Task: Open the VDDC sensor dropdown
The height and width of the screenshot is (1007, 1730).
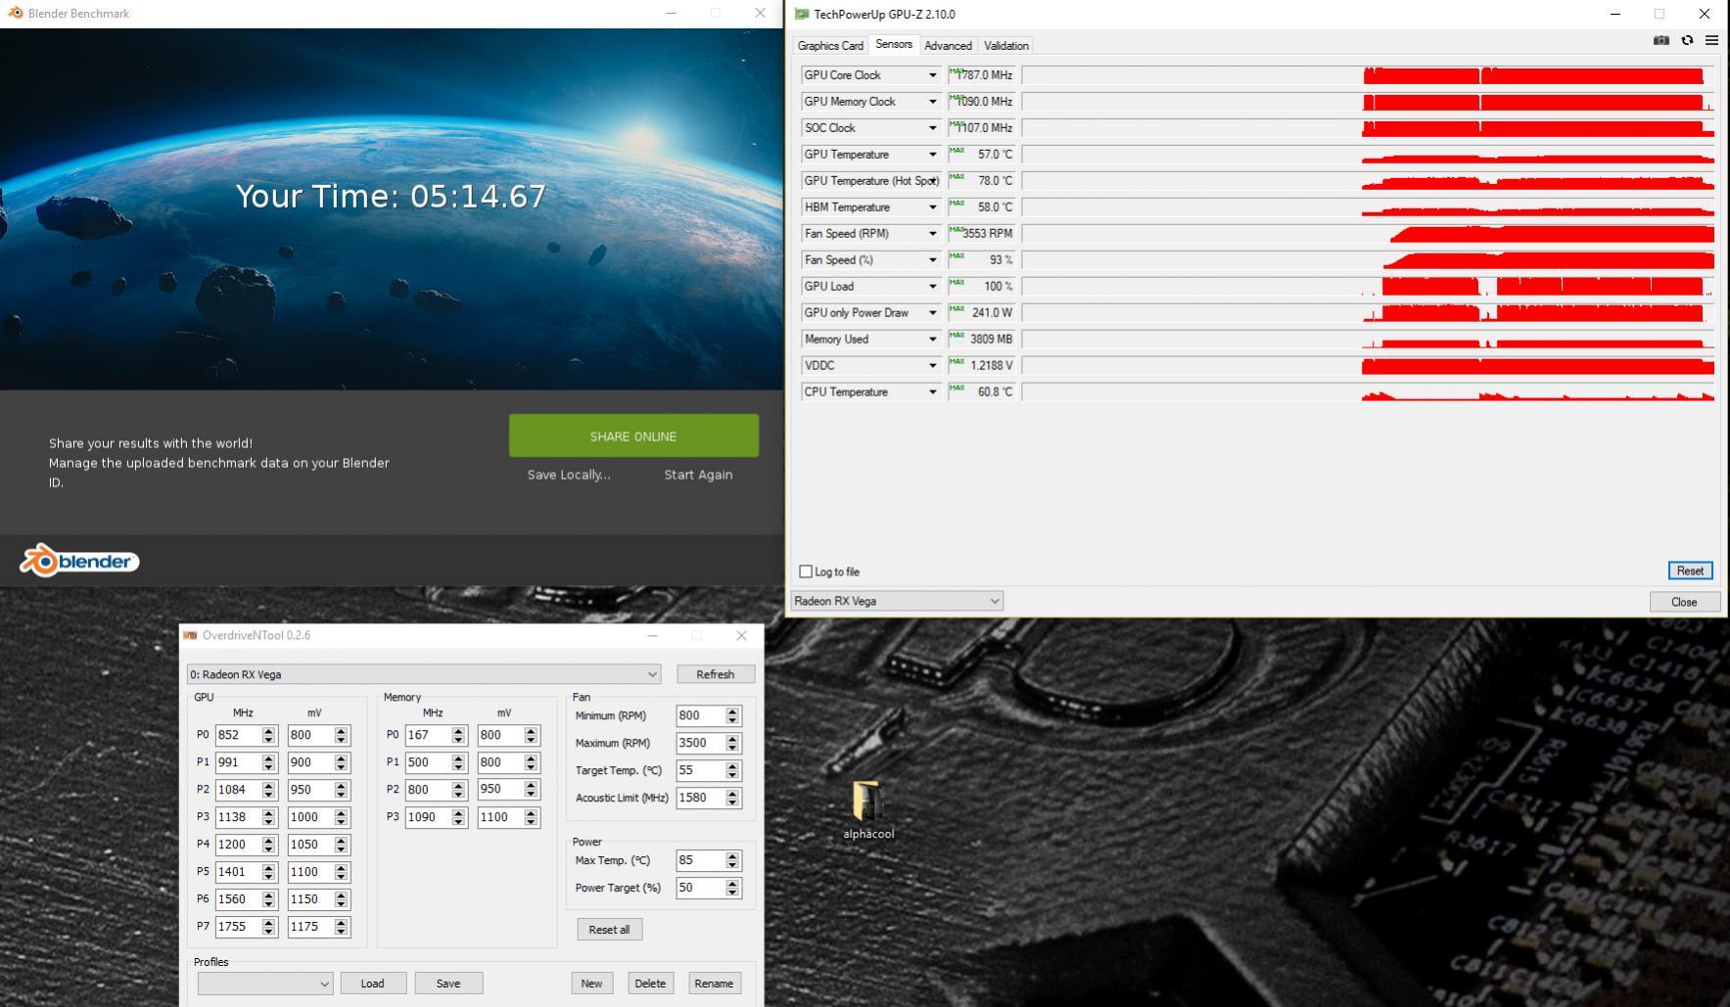Action: (932, 366)
